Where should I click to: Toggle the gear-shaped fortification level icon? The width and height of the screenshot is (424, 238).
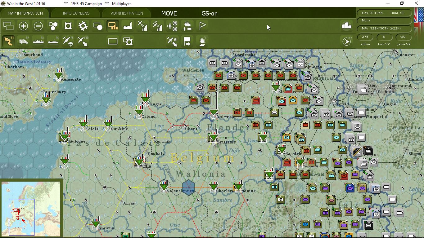(x=83, y=26)
